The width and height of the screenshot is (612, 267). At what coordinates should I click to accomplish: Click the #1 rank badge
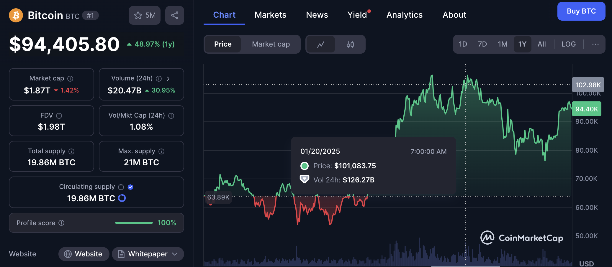[90, 15]
